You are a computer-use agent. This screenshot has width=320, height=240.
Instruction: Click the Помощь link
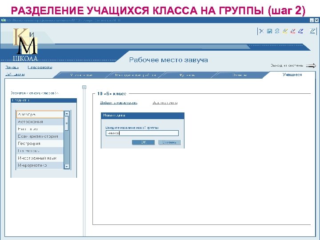pyautogui.click(x=12, y=67)
